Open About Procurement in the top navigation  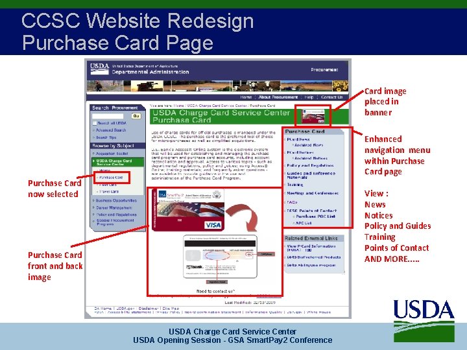pos(278,97)
